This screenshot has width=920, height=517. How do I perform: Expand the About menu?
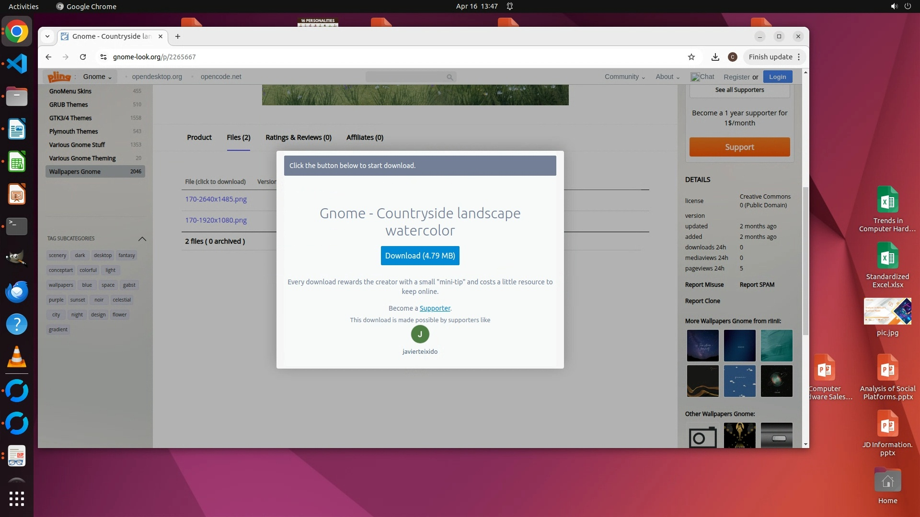(667, 77)
